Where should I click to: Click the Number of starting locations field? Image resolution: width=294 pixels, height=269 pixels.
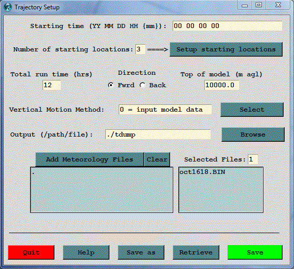140,49
